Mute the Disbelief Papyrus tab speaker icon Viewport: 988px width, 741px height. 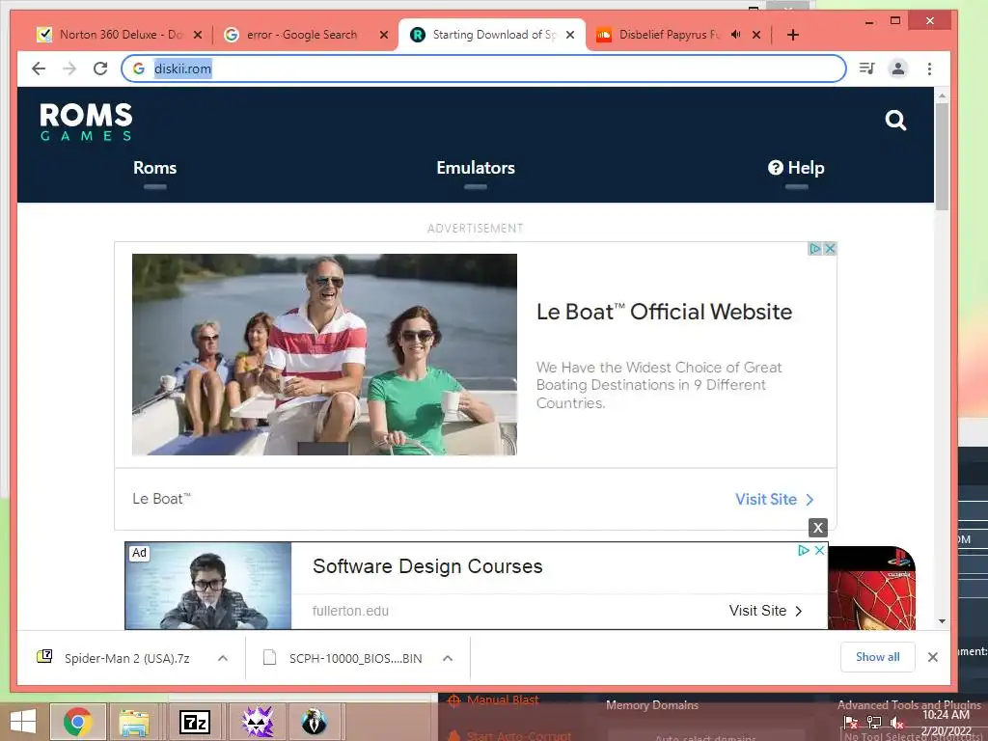pos(735,35)
